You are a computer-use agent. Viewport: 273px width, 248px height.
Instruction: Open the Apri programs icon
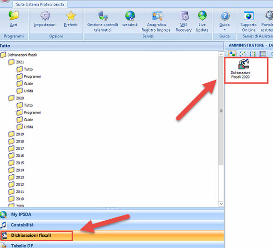click(13, 19)
